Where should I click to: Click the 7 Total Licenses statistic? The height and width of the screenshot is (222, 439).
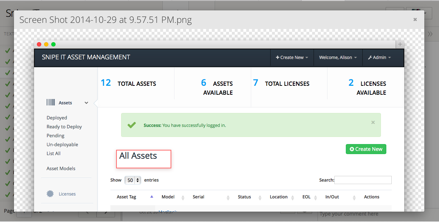[281, 83]
